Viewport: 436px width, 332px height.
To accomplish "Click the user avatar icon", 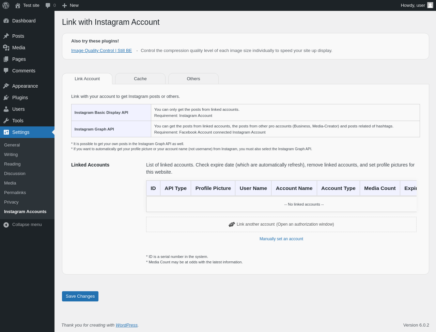I will pos(430,5).
